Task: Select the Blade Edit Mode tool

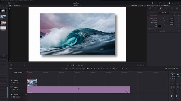Action: click(x=73, y=68)
